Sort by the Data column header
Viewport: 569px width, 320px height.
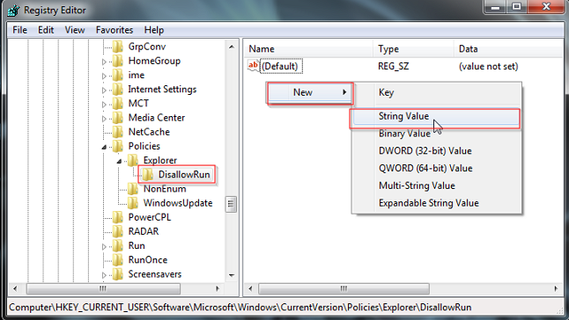click(508, 49)
